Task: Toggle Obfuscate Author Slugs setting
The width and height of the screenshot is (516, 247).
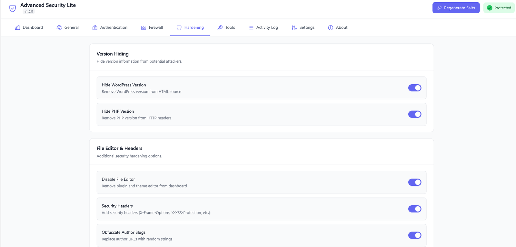Action: pyautogui.click(x=414, y=235)
